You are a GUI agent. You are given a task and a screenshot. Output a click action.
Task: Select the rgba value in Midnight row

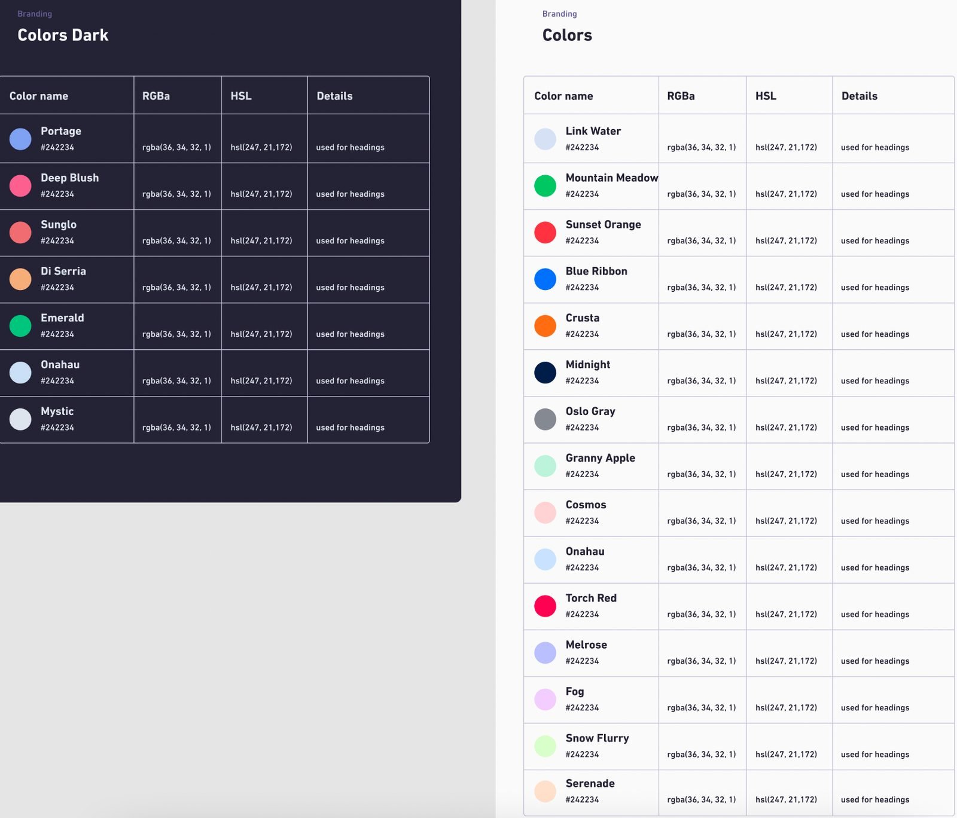[x=702, y=381]
